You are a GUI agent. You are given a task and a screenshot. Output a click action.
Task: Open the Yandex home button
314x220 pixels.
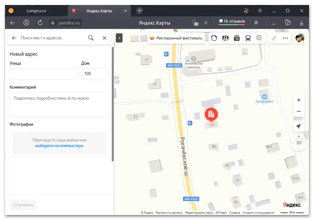(x=26, y=23)
